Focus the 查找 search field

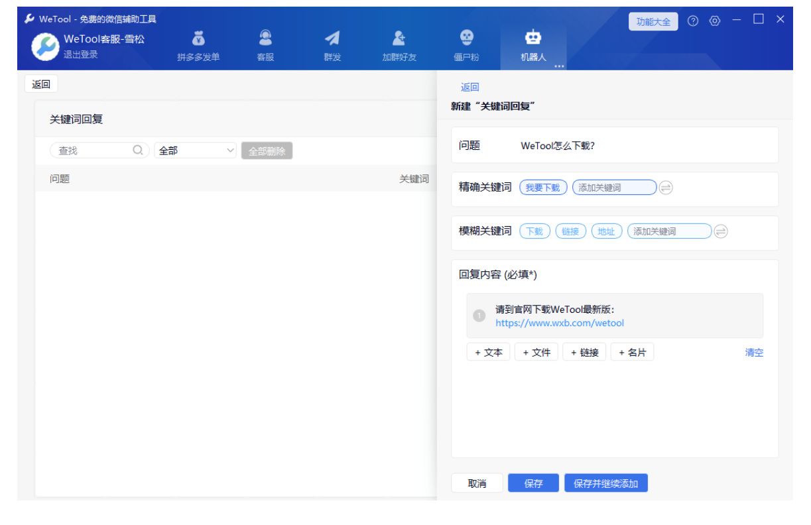point(99,150)
